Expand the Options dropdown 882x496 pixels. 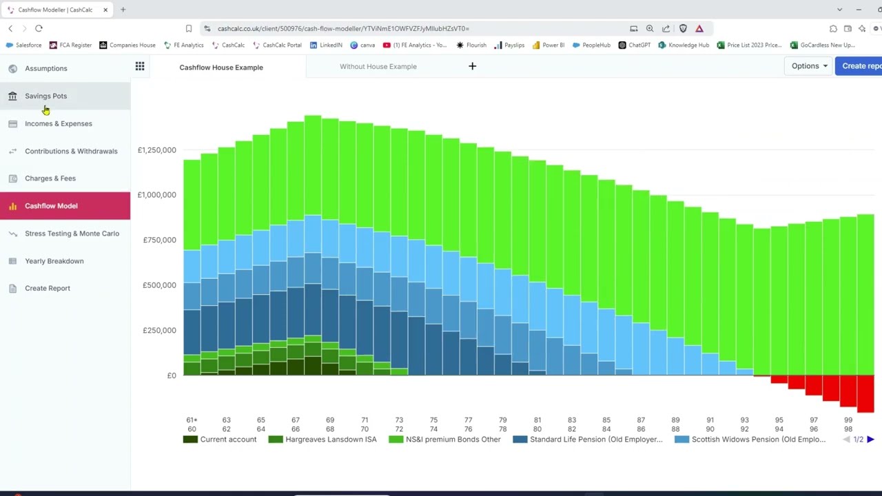tap(809, 66)
